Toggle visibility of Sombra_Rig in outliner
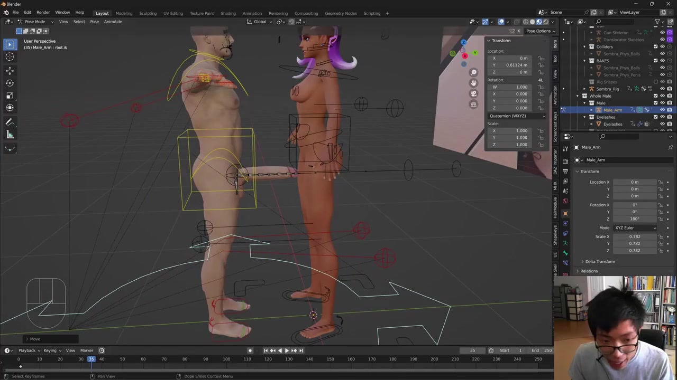 point(662,89)
